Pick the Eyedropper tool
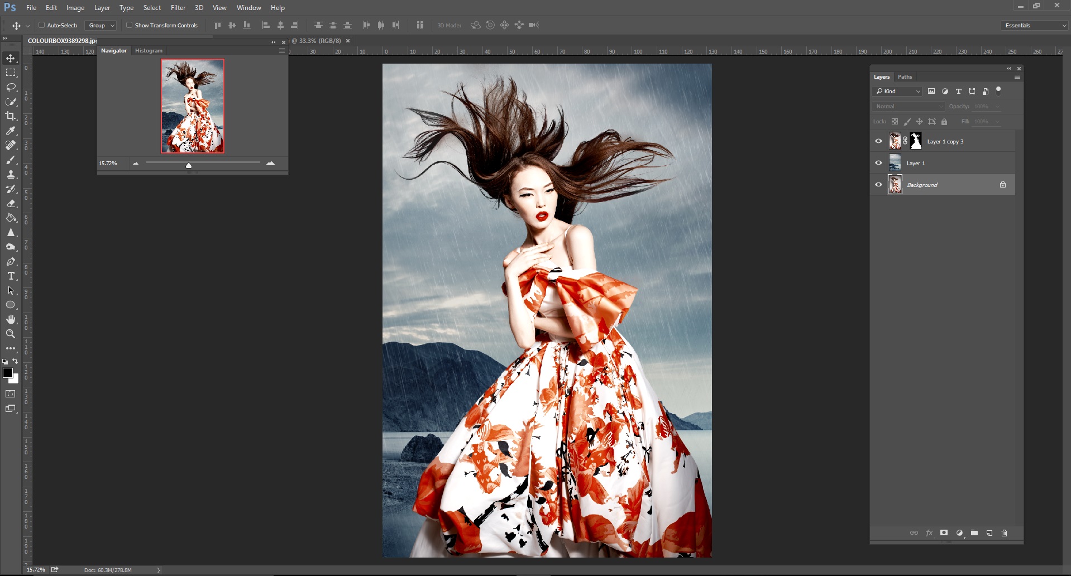Screen dimensions: 1071x576 (11, 131)
